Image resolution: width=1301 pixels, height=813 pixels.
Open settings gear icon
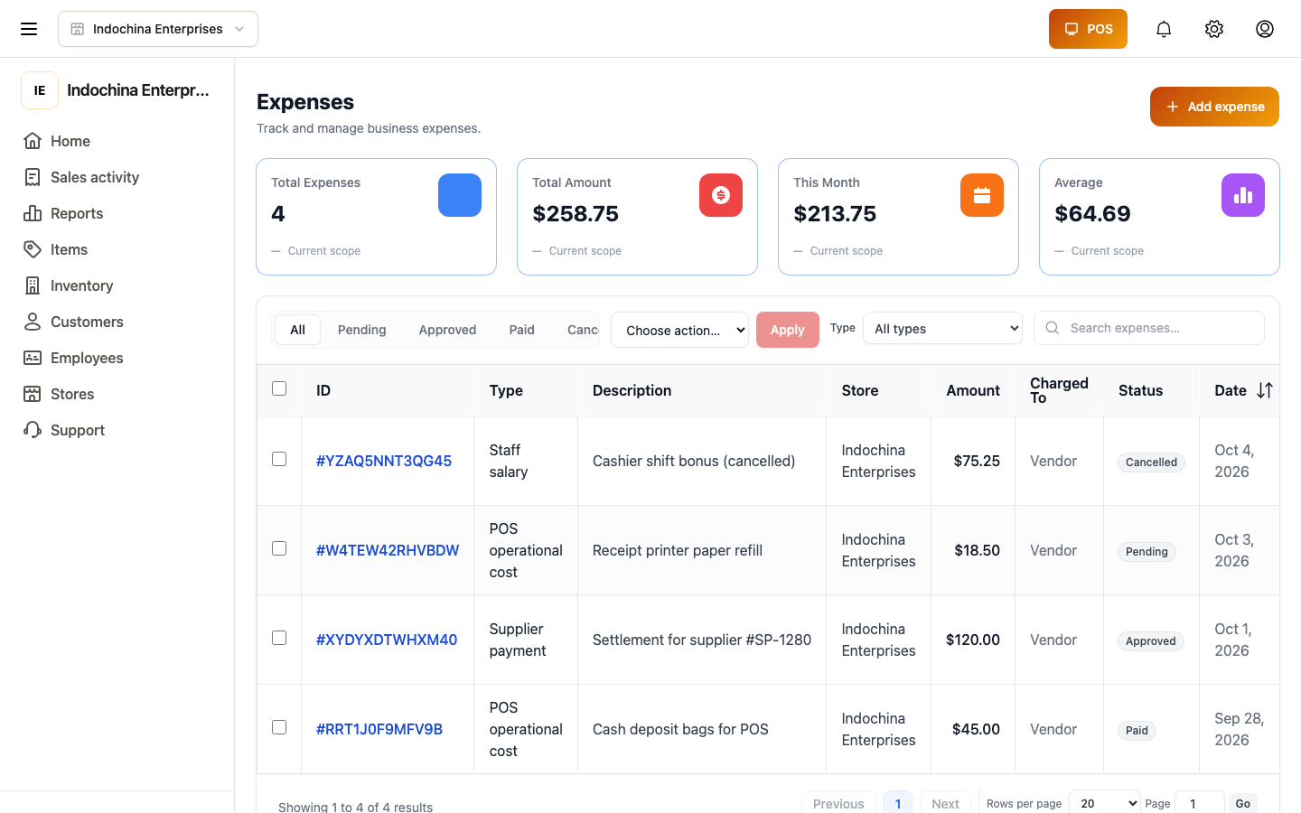coord(1214,29)
